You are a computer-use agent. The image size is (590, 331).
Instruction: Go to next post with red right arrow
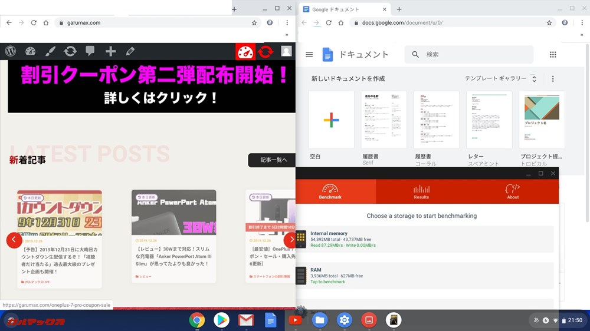(x=290, y=240)
